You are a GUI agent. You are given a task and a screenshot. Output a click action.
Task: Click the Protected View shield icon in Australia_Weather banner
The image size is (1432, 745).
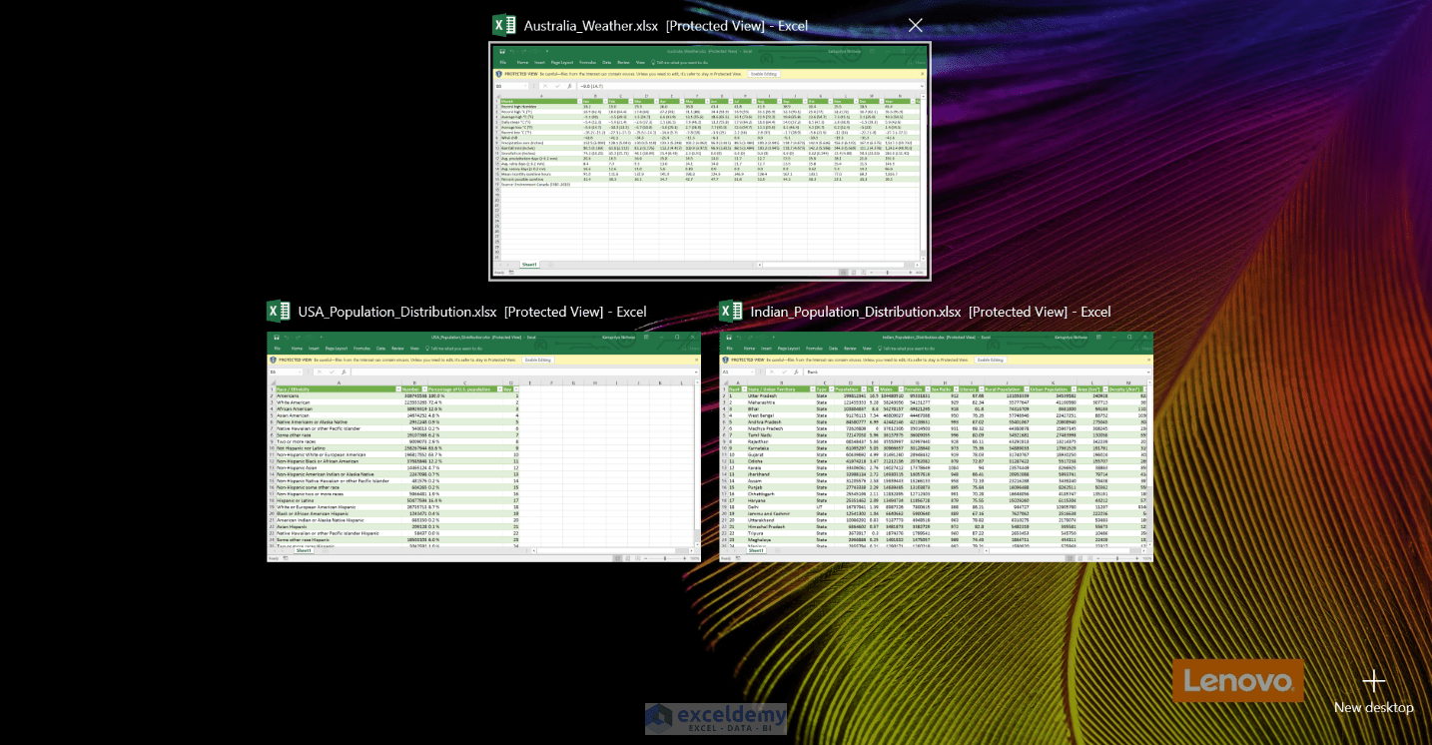[497, 73]
